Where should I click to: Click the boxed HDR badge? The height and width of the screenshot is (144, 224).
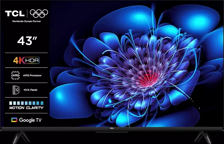(x=33, y=60)
